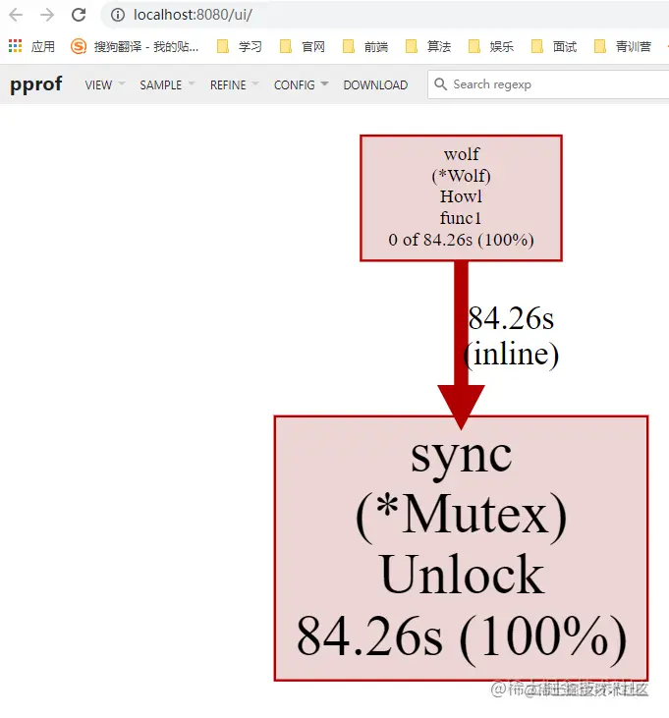The width and height of the screenshot is (669, 718).
Task: Click the localhost:8080/ui/ address bar
Action: point(385,15)
